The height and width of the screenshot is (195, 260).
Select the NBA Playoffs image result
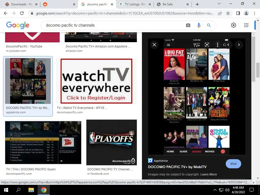click(112, 142)
